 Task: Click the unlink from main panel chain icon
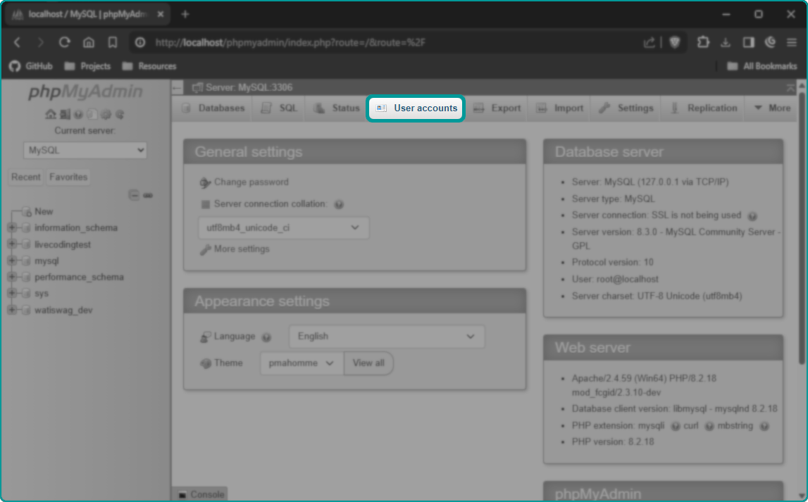pyautogui.click(x=148, y=195)
